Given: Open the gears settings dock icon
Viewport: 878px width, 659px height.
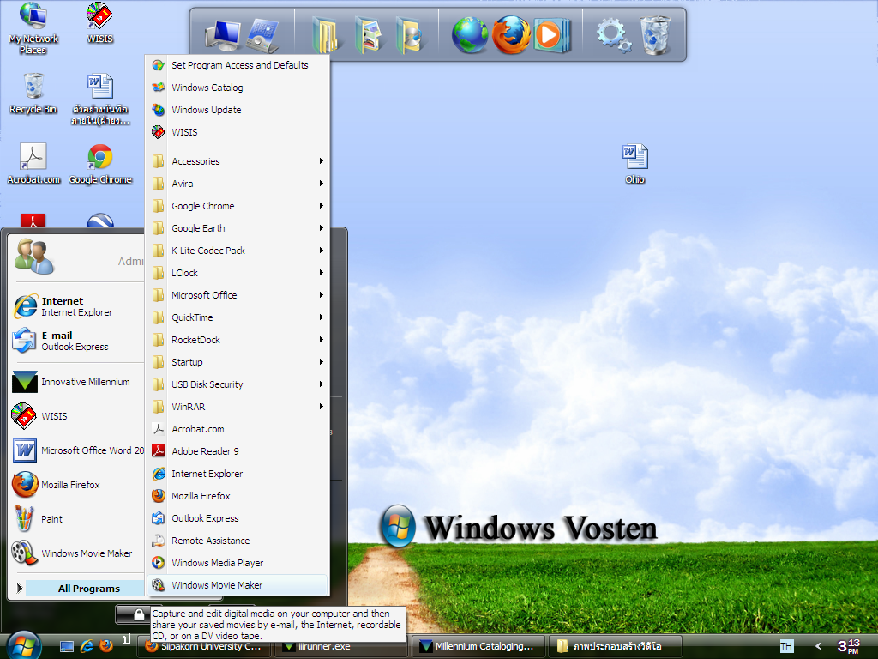Looking at the screenshot, I should tap(614, 35).
